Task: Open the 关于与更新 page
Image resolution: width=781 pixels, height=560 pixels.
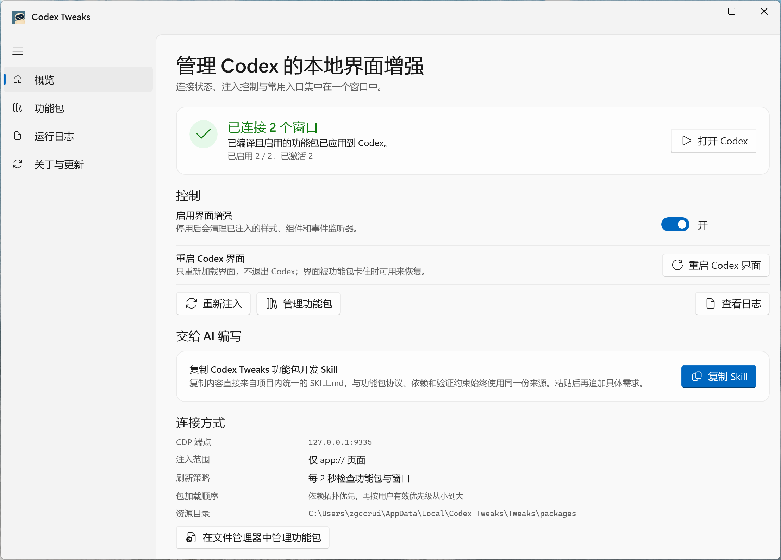Action: point(78,164)
